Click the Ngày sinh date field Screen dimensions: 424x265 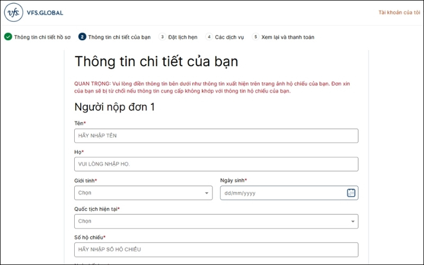(289, 193)
